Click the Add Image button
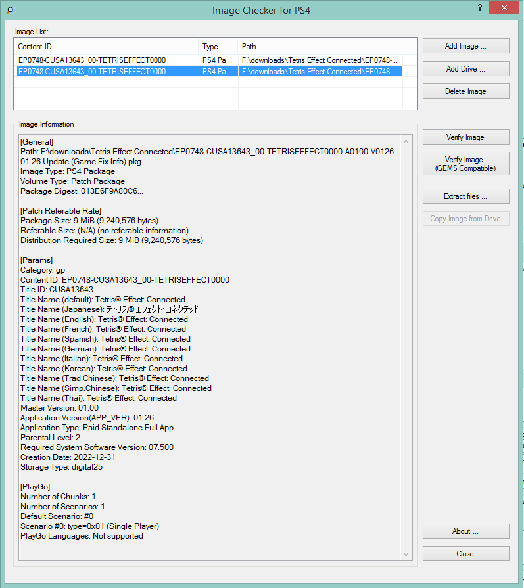 (x=466, y=46)
